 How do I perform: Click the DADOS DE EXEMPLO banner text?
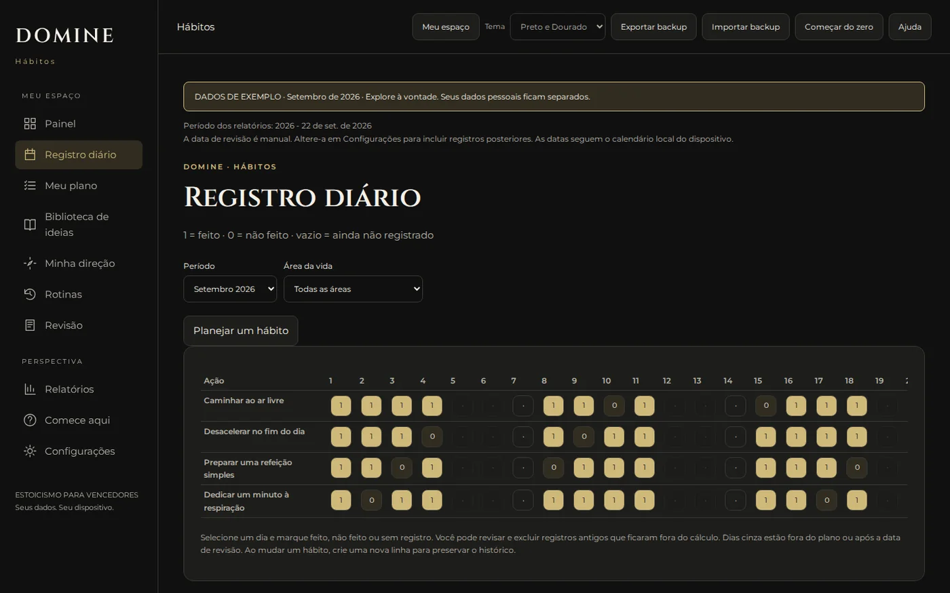(392, 97)
